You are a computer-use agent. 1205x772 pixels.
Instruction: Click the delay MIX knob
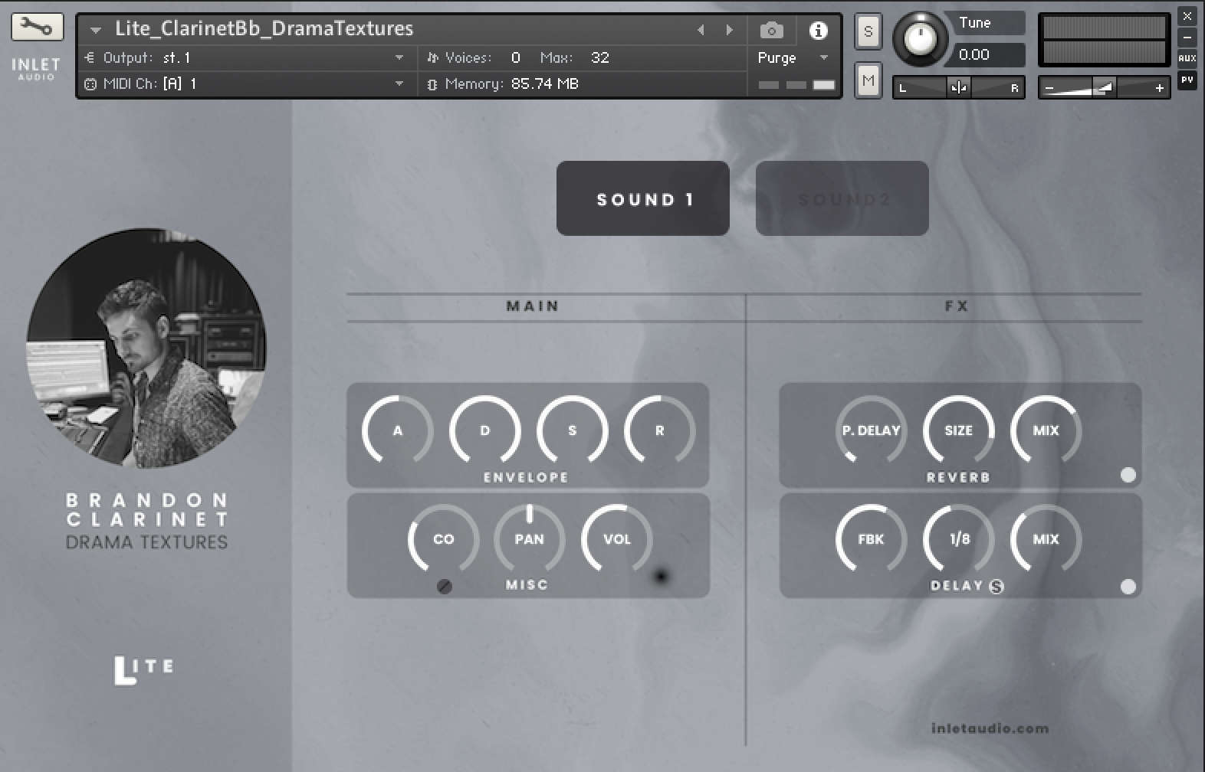click(x=1046, y=538)
